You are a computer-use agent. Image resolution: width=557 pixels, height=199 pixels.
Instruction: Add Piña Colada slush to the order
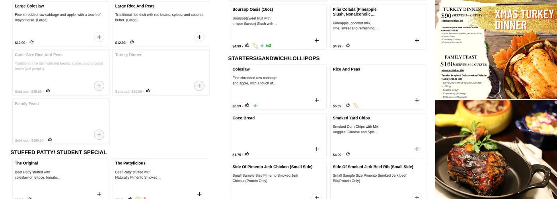pos(417,40)
